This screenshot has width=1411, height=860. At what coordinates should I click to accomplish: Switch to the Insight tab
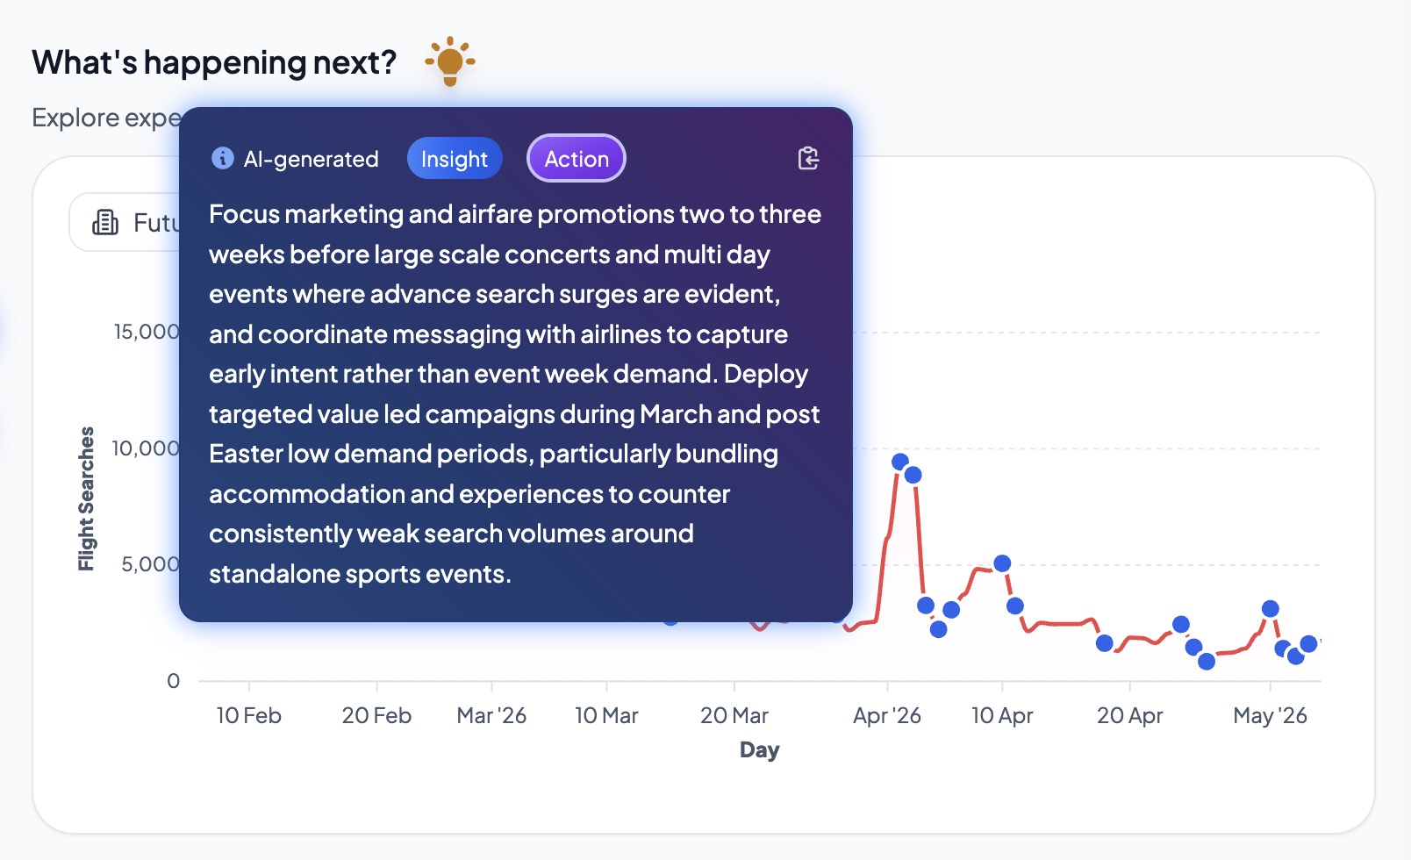pyautogui.click(x=454, y=159)
